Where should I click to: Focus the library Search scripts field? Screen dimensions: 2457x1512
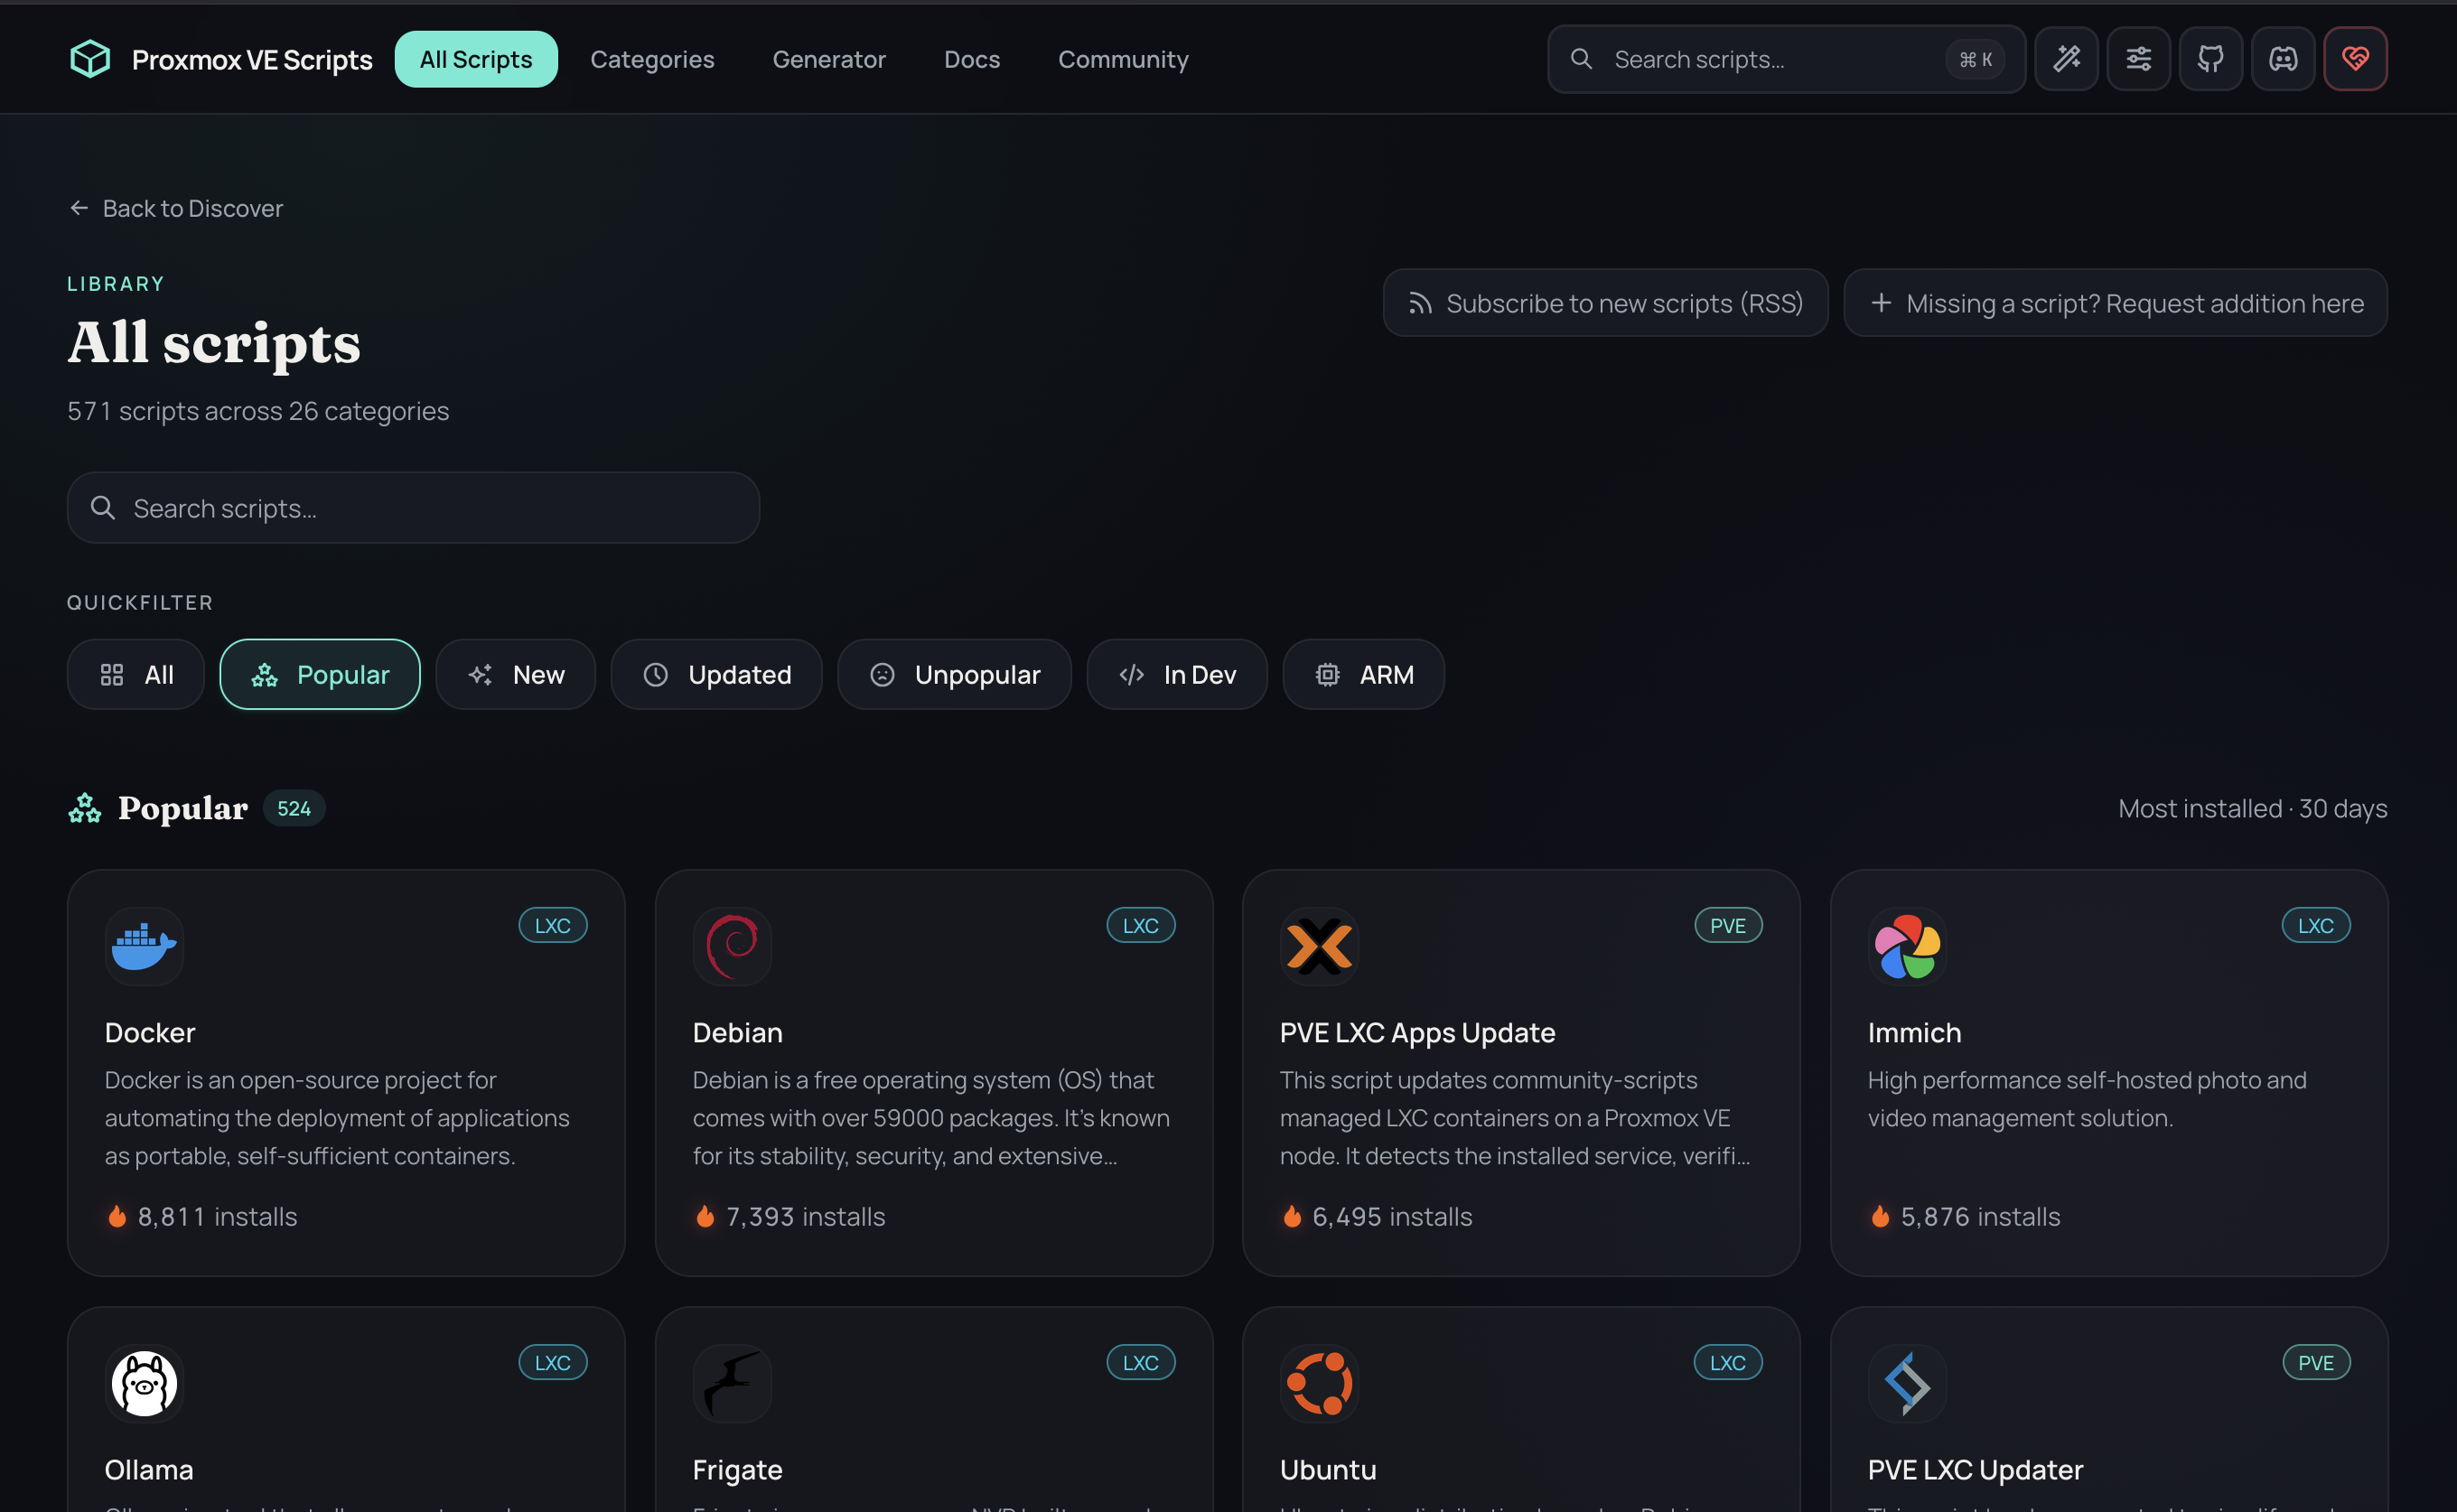413,508
